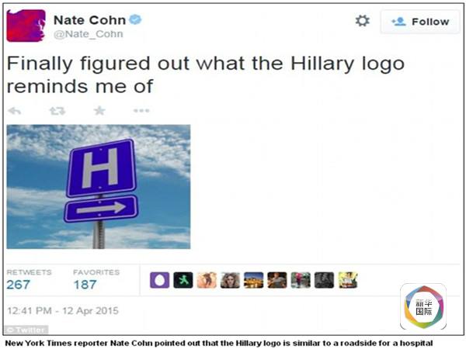The height and width of the screenshot is (349, 466).
Task: Click the Nate Cohn display name
Action: pos(90,20)
